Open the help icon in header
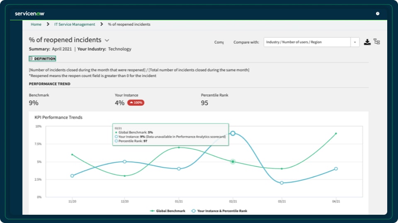 pyautogui.click(x=378, y=14)
